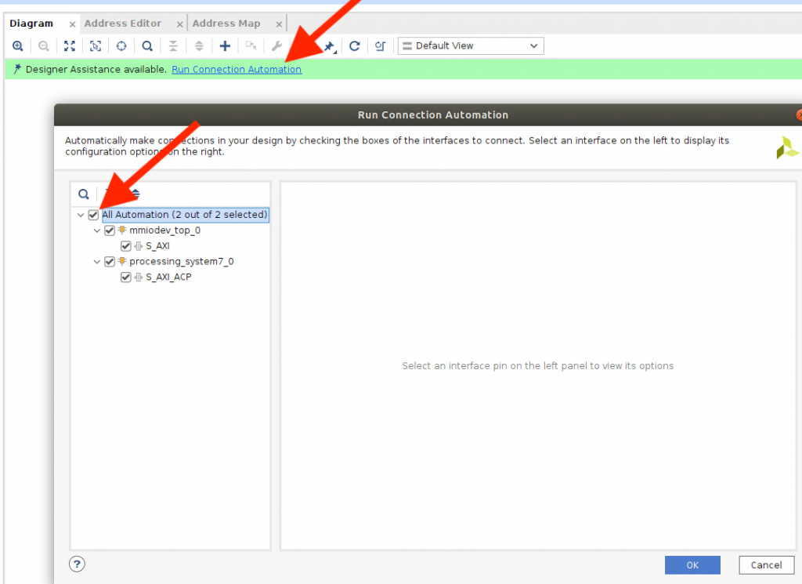Select the processing_system7_0 tree item label

click(181, 262)
